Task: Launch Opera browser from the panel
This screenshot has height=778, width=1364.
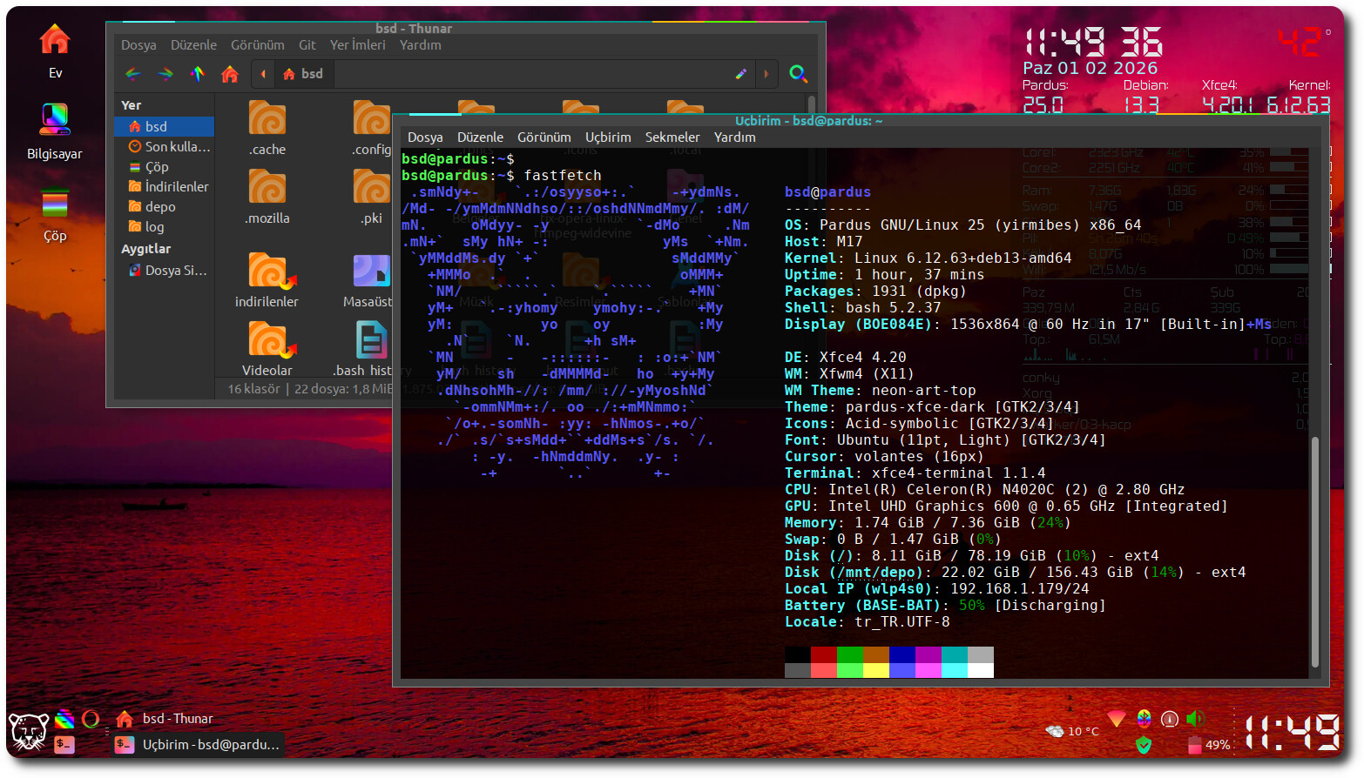Action: point(91,719)
